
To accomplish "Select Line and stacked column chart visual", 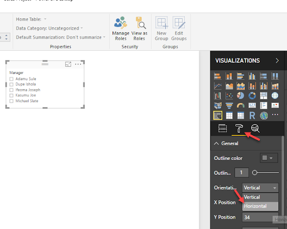I will pos(252,86).
